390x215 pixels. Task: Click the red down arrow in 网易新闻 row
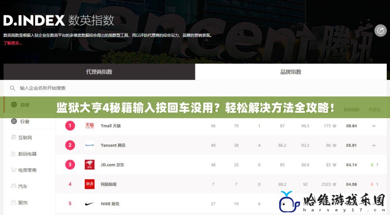click(x=372, y=184)
